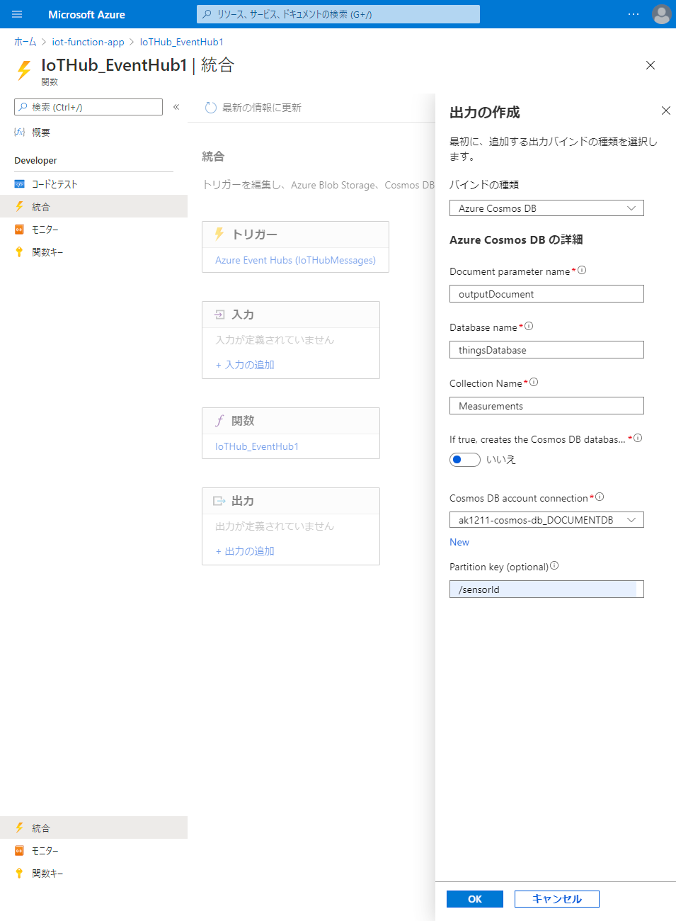Screen dimensions: 676x921
Task: Click info icon next to Partition key
Action: [554, 565]
